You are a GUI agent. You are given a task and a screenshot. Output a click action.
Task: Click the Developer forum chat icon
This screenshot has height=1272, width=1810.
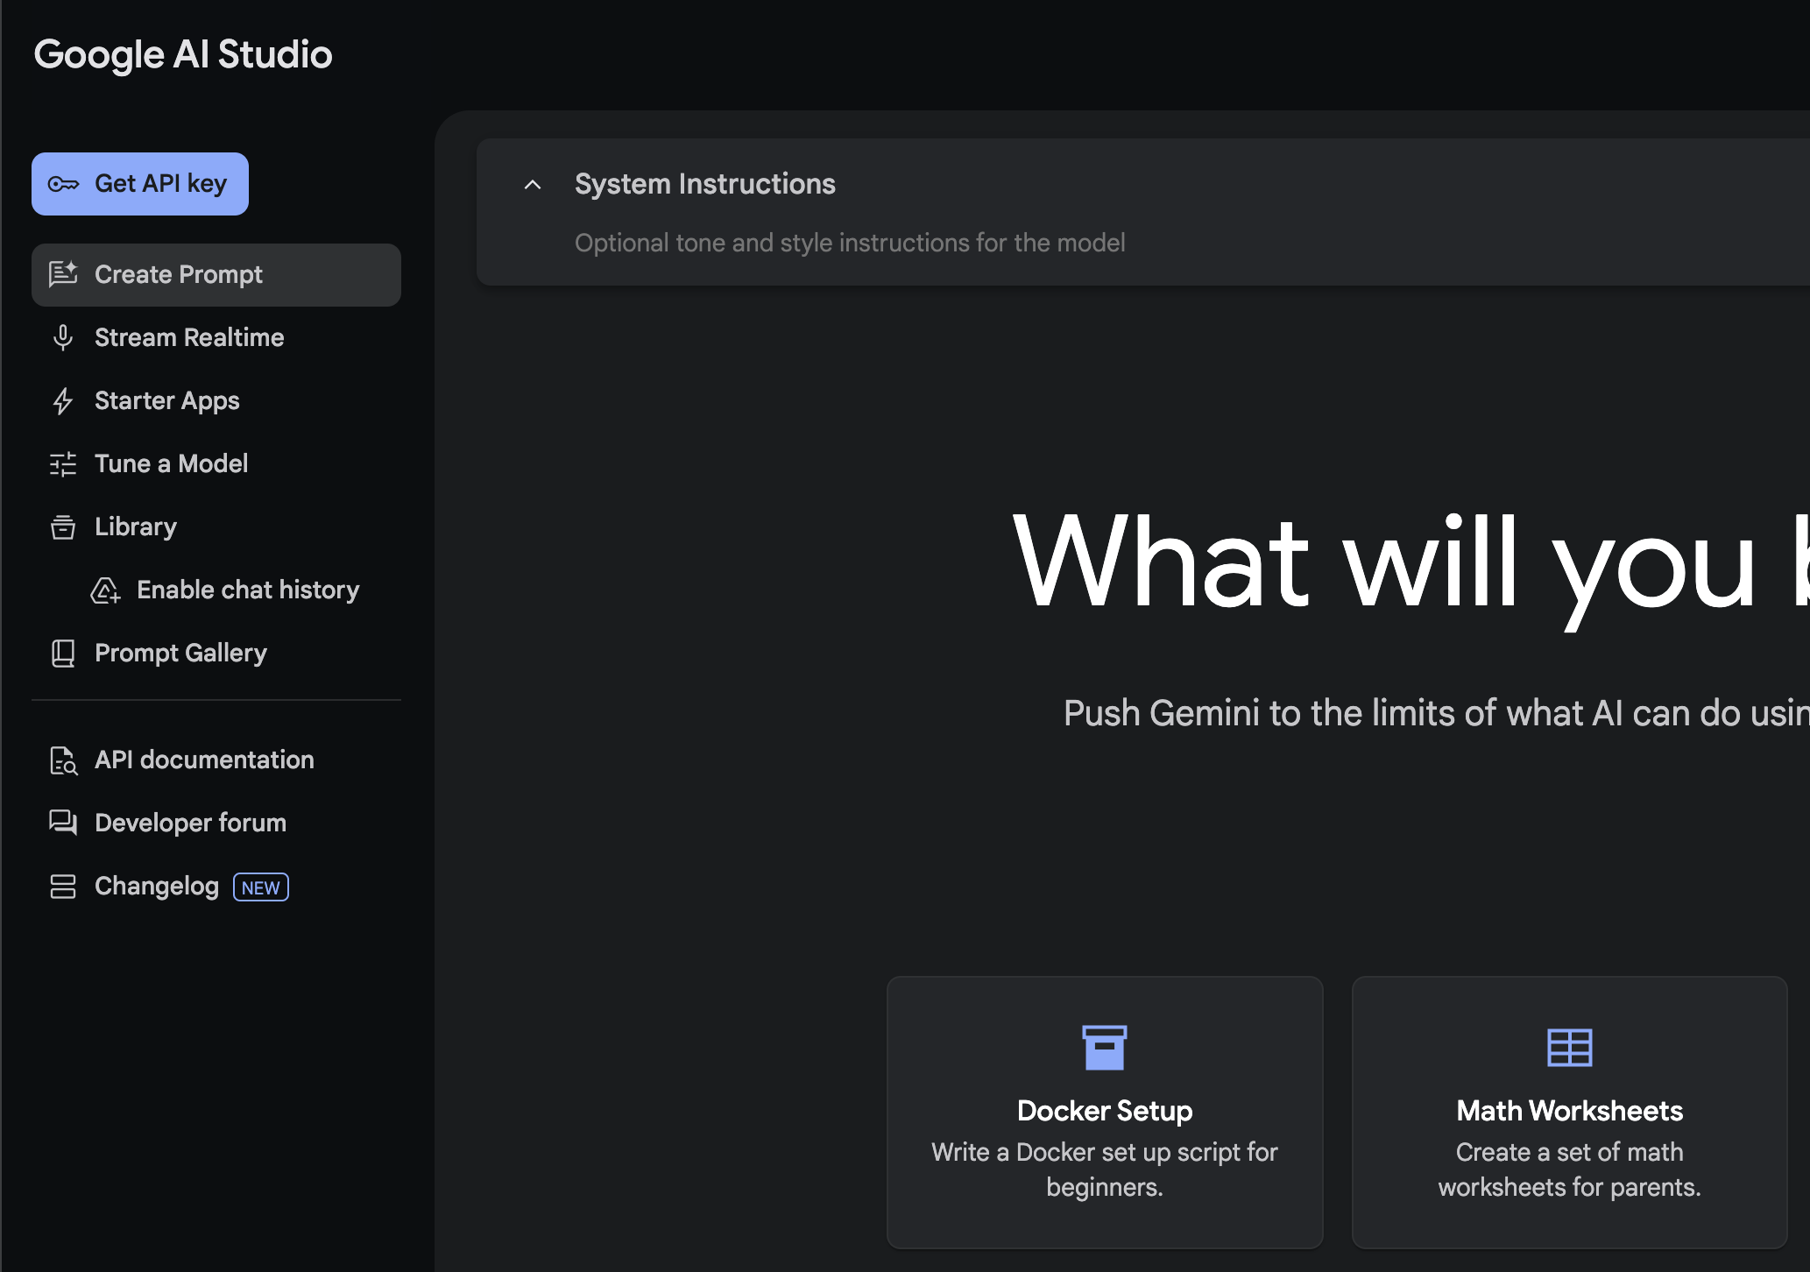click(x=63, y=823)
